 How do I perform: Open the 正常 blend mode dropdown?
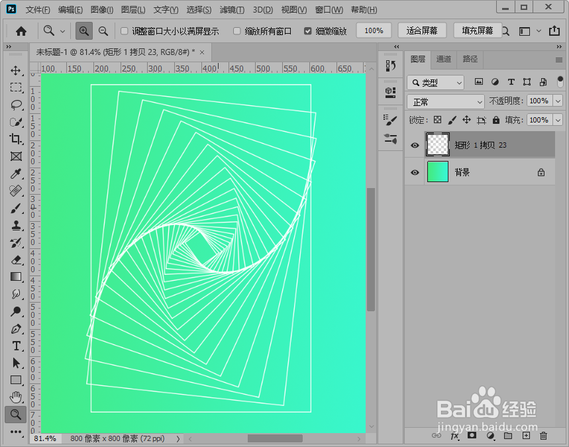tap(445, 101)
